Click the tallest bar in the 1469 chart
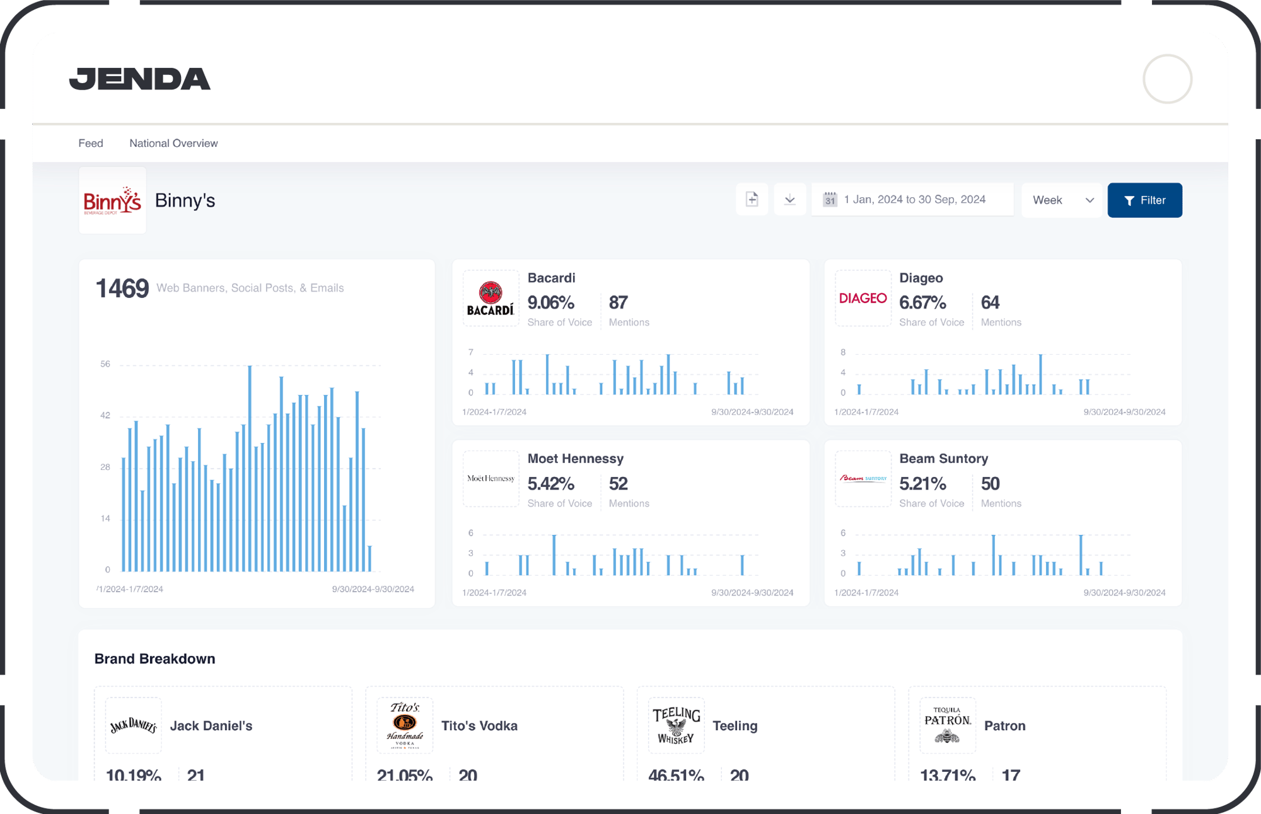Screen dimensions: 1261x814 tap(250, 468)
